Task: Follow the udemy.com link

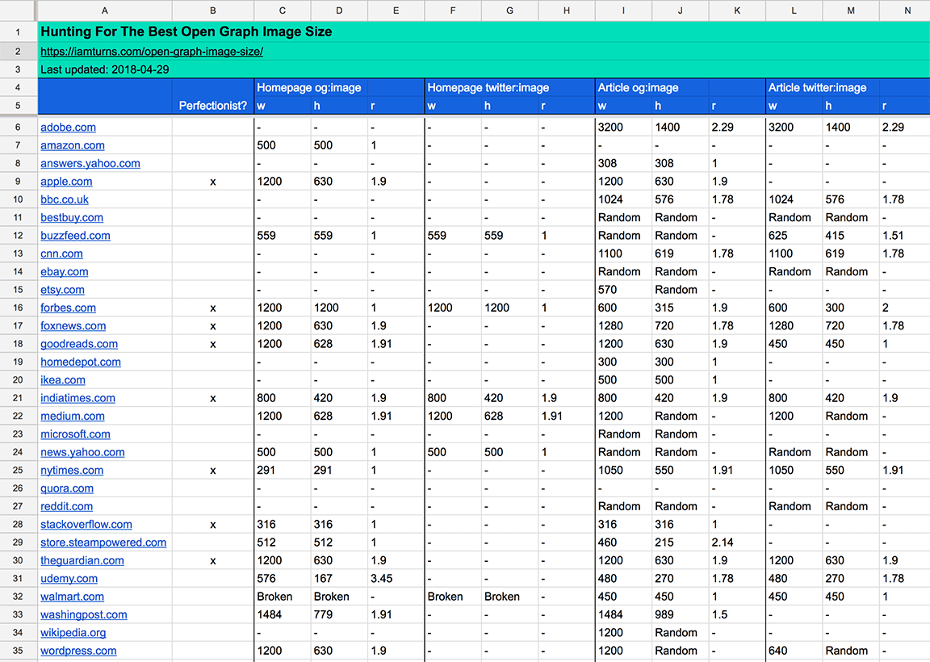Action: click(69, 578)
